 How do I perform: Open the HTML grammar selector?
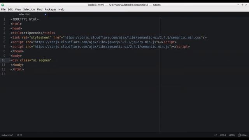coord(232,135)
